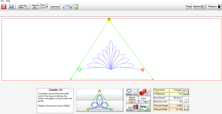Open the Placement Triangle value selector
222x114 pixels.
(x=176, y=90)
